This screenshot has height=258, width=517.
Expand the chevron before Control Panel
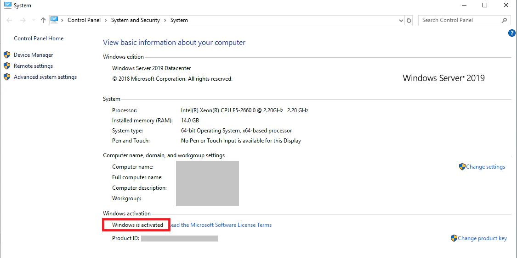tap(62, 20)
